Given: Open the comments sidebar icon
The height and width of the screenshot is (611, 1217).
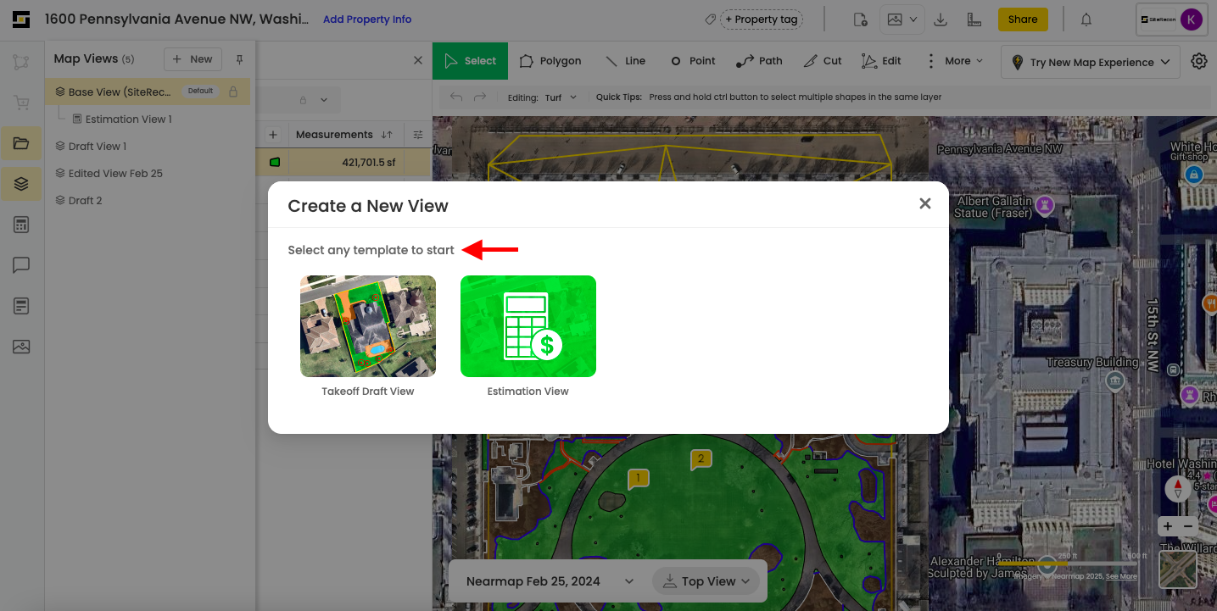Looking at the screenshot, I should 21,265.
